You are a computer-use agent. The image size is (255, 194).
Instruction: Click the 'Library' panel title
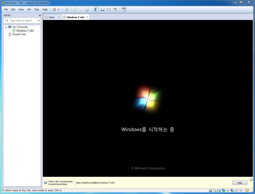(x=7, y=15)
